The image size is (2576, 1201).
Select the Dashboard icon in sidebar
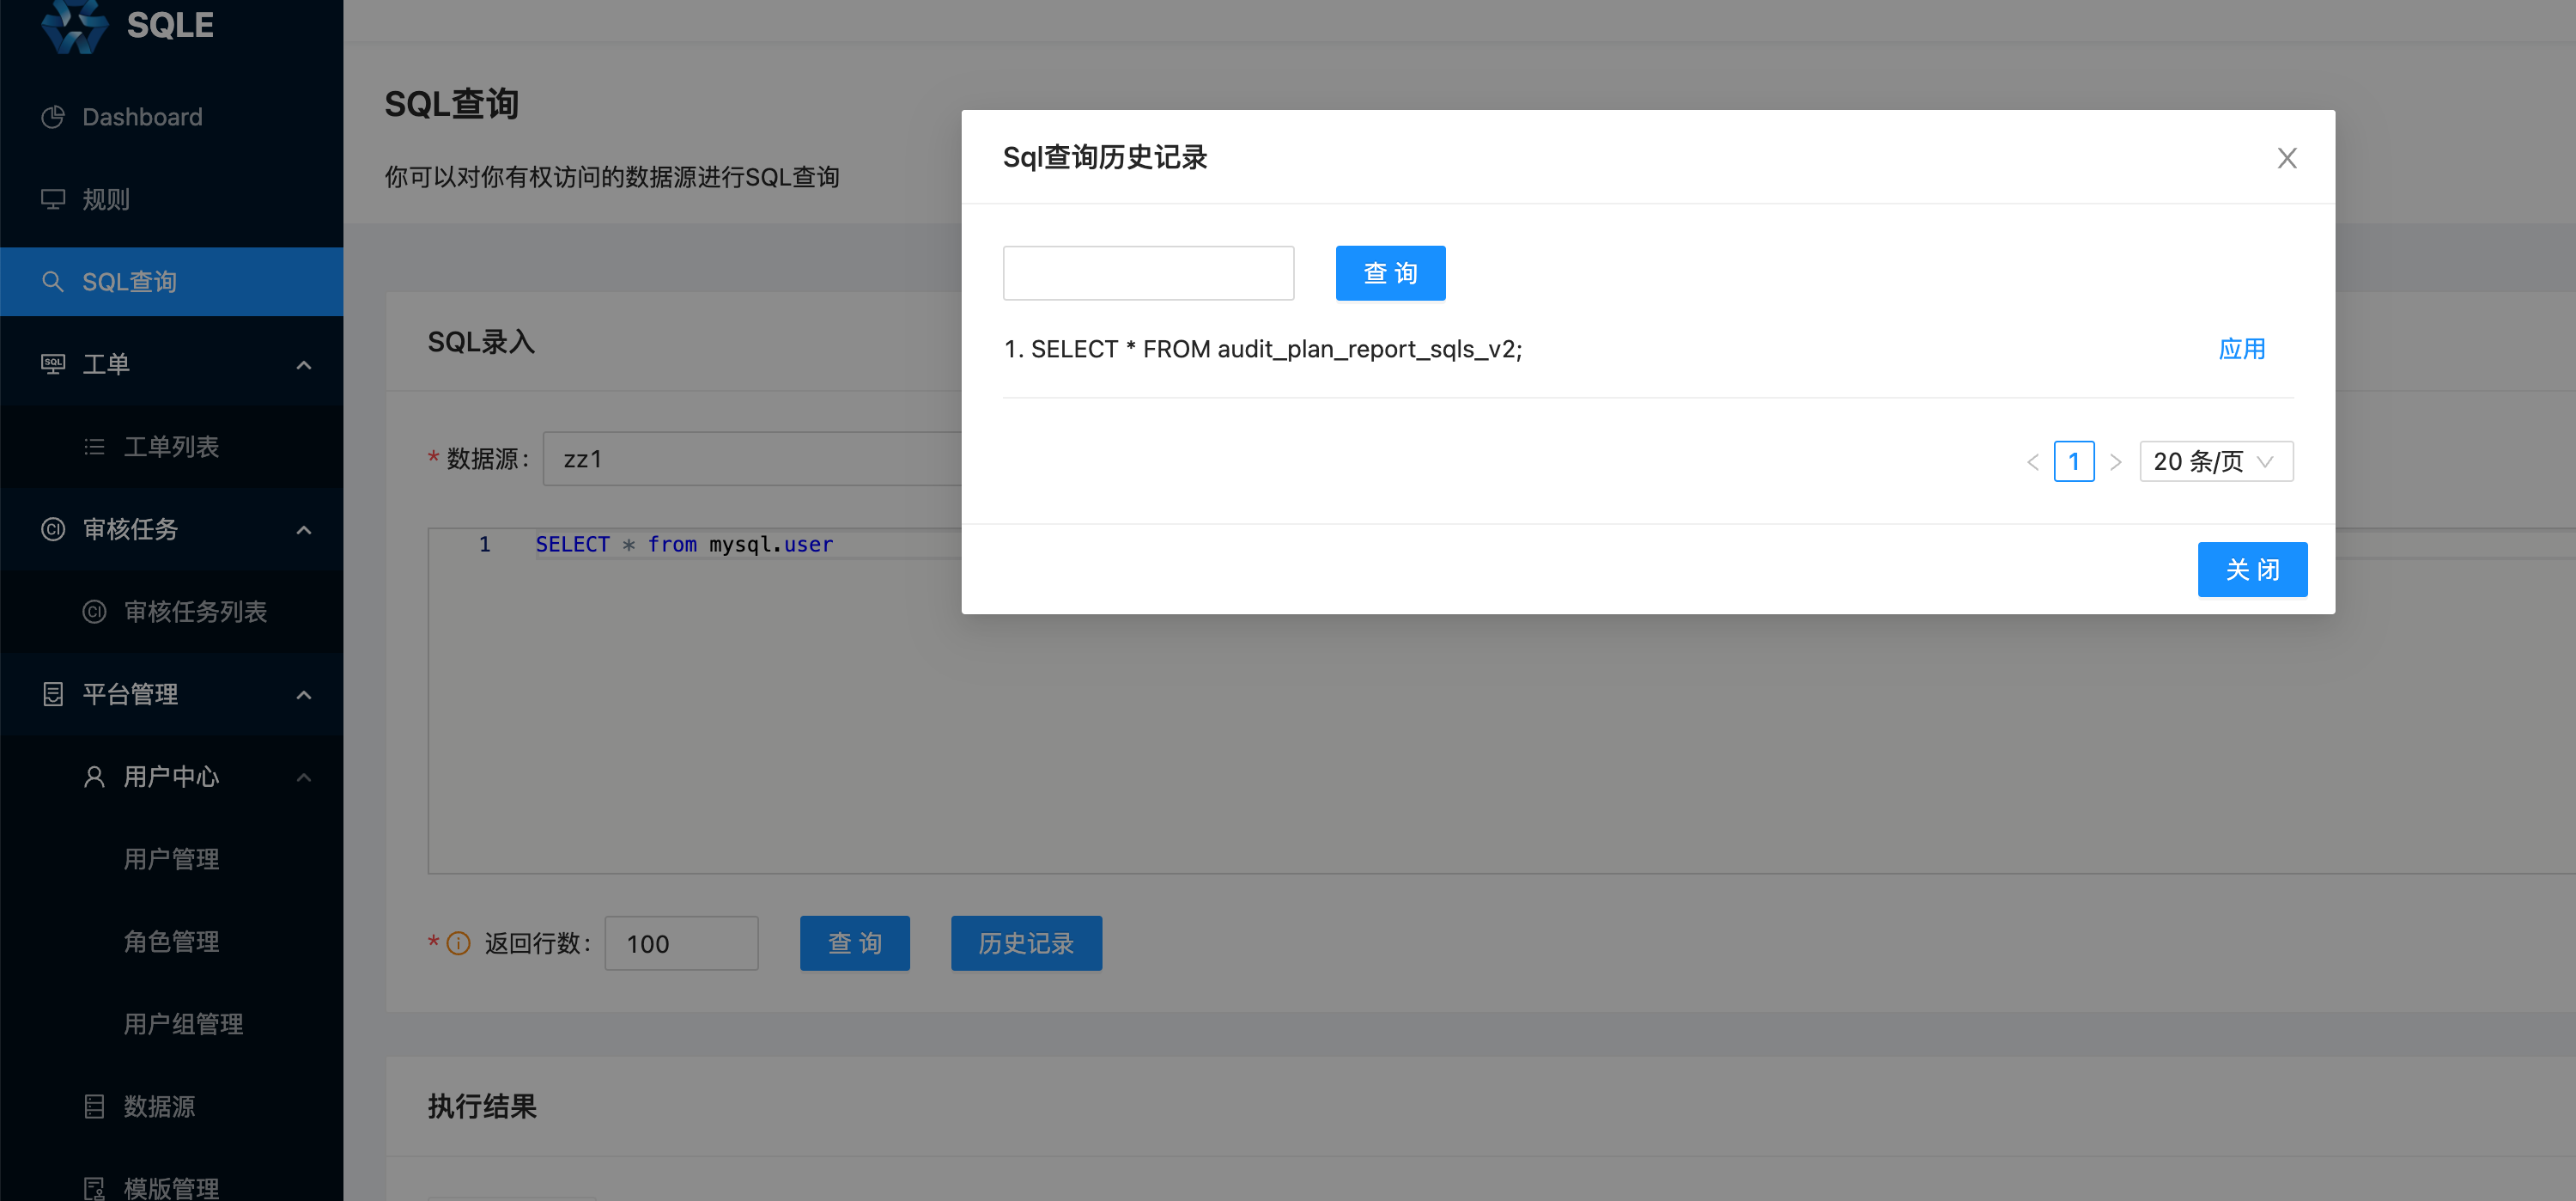[53, 116]
